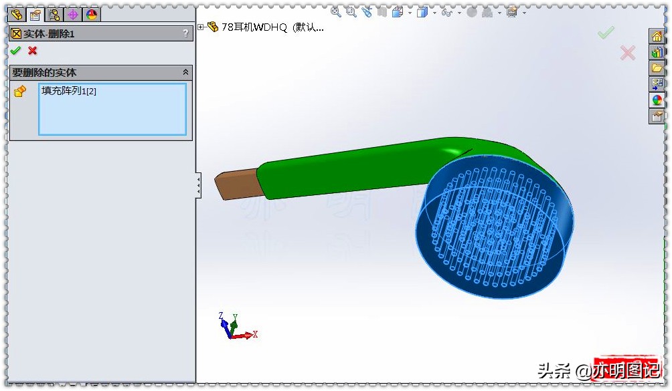Open the Hide/Show Items dropdown
This screenshot has height=391, width=672.
pyautogui.click(x=458, y=12)
